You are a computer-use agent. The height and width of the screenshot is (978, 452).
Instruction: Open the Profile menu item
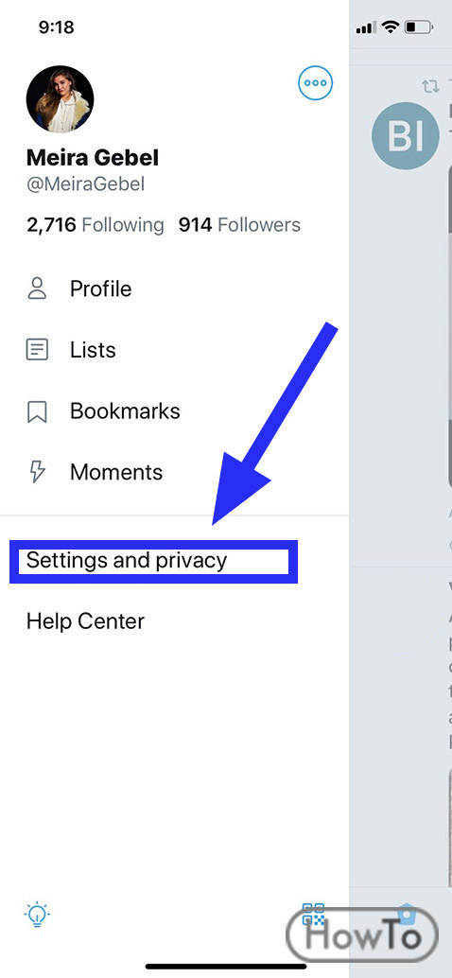(x=100, y=288)
